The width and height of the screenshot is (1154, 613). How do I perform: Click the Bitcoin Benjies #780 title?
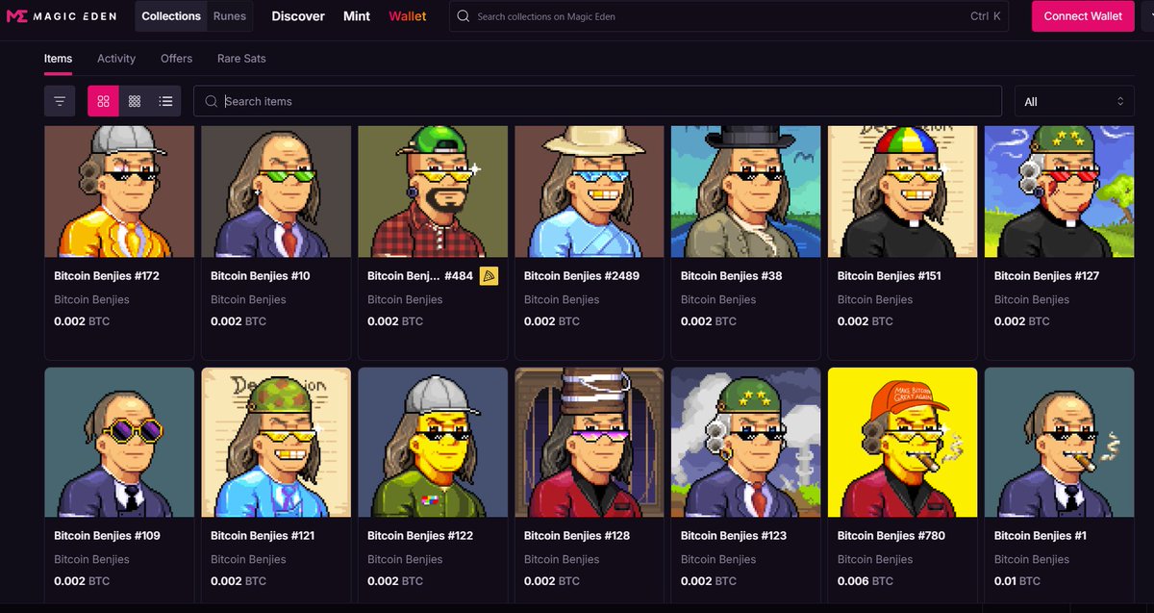891,536
